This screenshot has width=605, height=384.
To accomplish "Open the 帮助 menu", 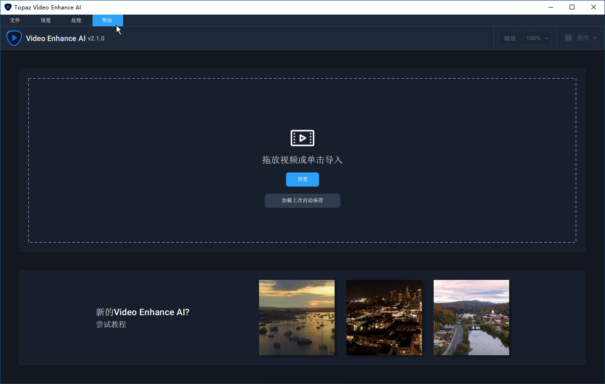I will click(108, 20).
